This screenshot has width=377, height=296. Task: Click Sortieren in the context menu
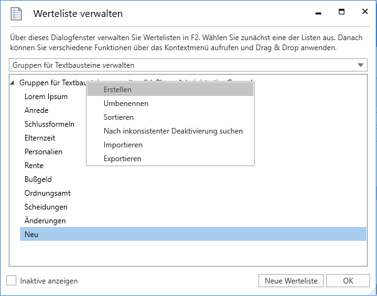(119, 117)
